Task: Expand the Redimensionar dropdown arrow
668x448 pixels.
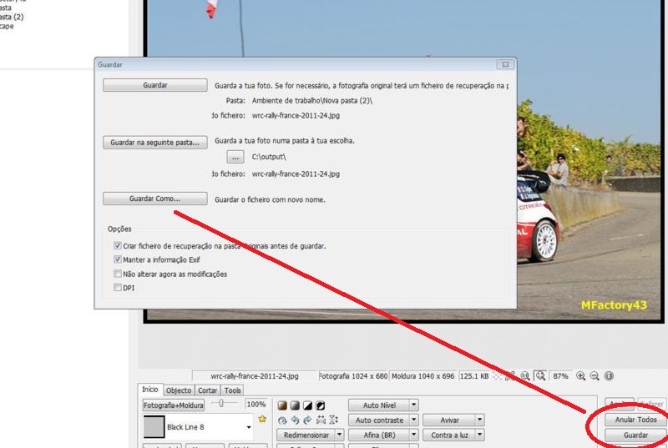Action: click(x=340, y=435)
